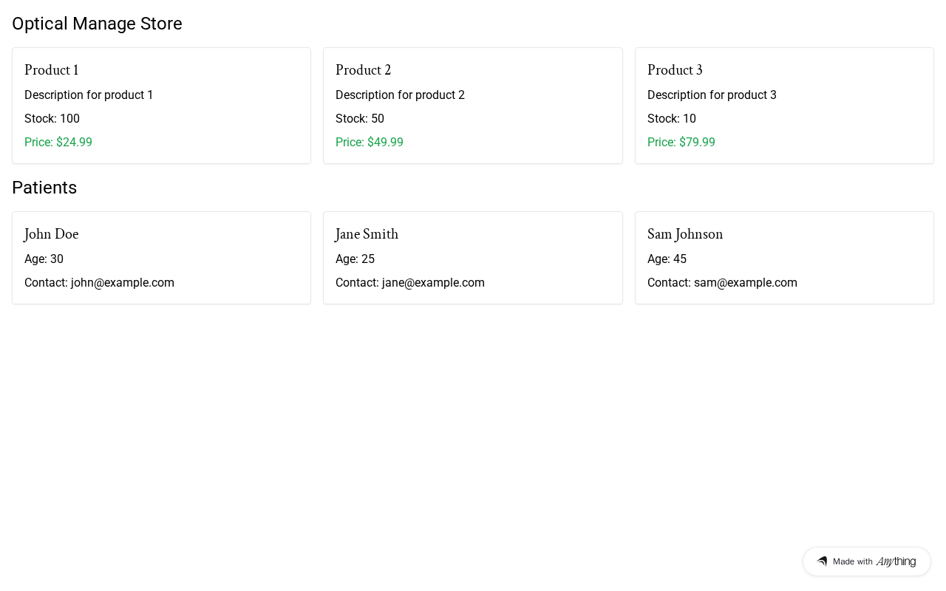Screen dimensions: 946x591
Task: Select the Product 1 card title
Action: pos(52,70)
